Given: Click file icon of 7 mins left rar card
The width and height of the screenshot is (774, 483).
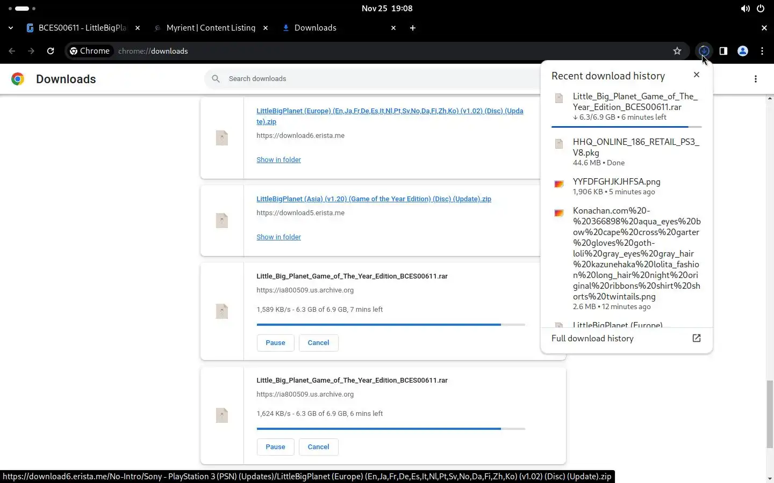Looking at the screenshot, I should pyautogui.click(x=222, y=311).
